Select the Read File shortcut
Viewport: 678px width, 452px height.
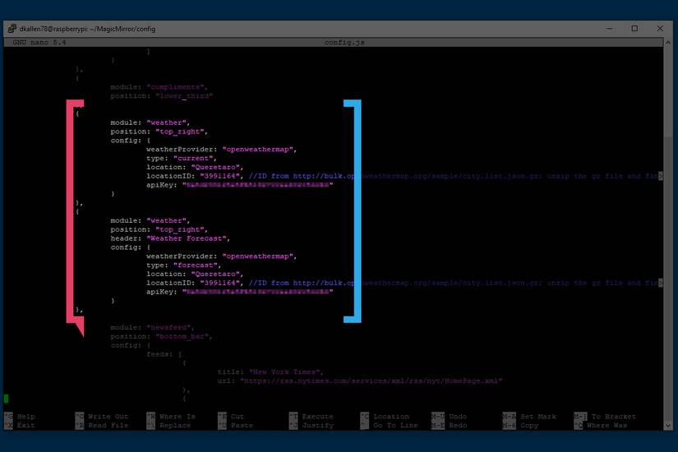(108, 426)
